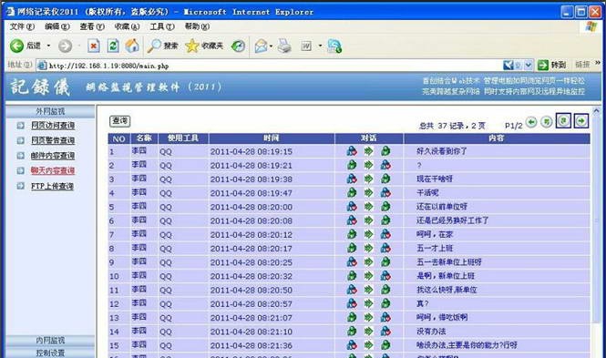Open the 工具(T) menu
Image resolution: width=606 pixels, height=358 pixels.
tap(162, 26)
